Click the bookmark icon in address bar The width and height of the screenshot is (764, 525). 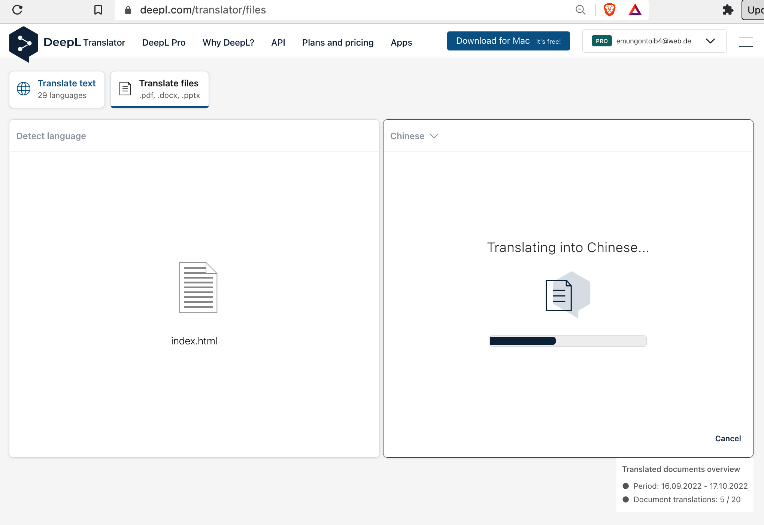pyautogui.click(x=98, y=10)
